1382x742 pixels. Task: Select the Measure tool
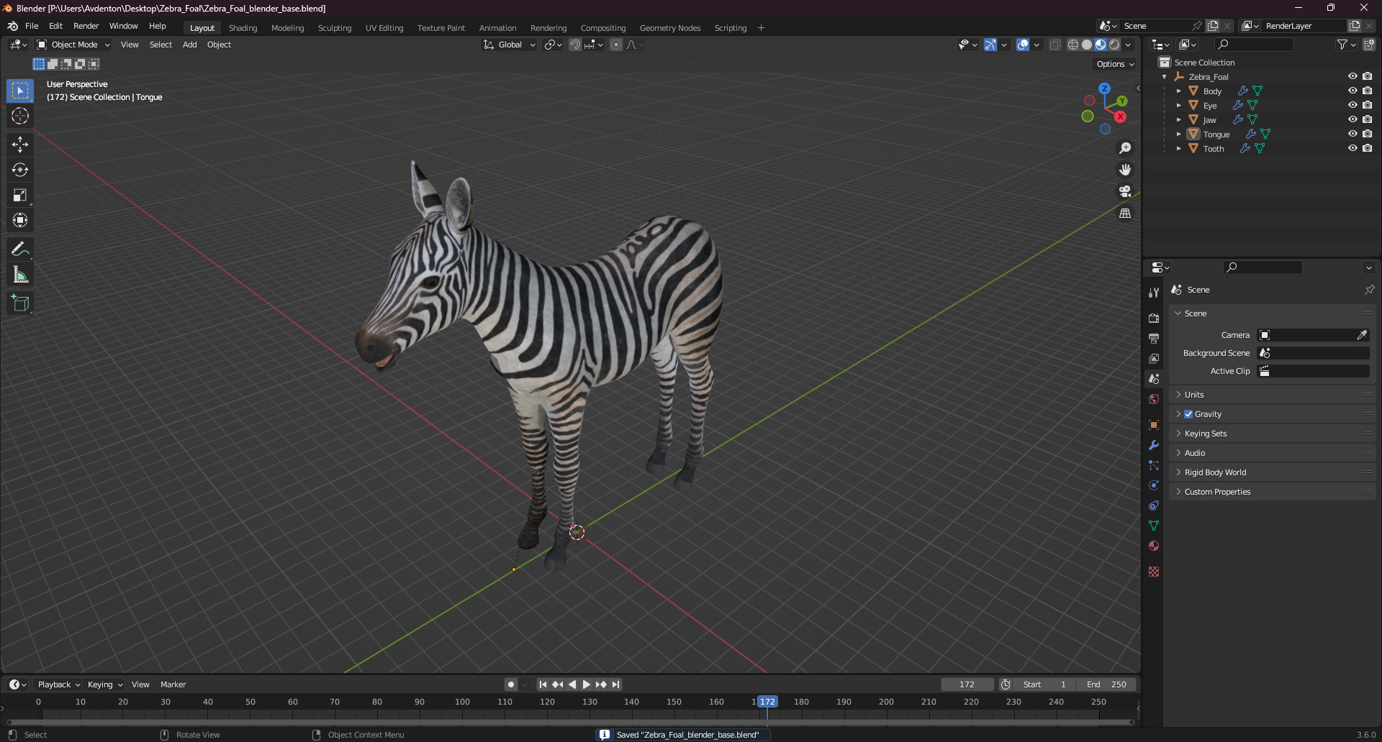point(20,274)
